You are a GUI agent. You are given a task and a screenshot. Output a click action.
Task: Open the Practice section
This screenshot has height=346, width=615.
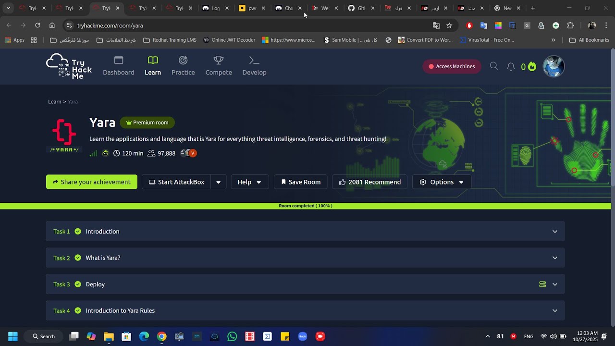(183, 66)
